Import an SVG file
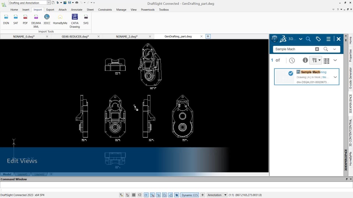 [86, 19]
